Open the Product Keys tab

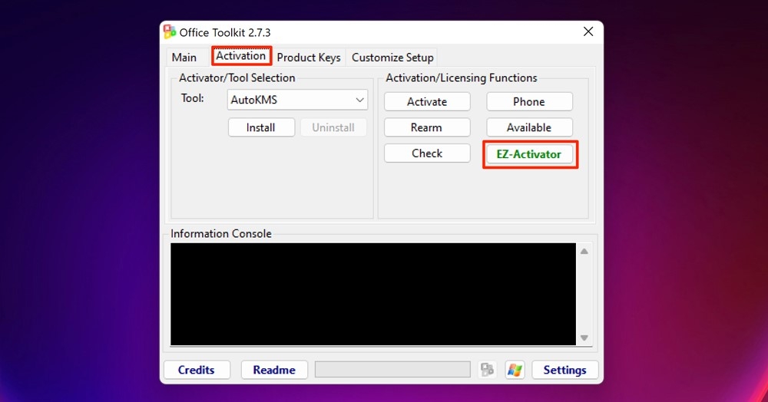[309, 58]
